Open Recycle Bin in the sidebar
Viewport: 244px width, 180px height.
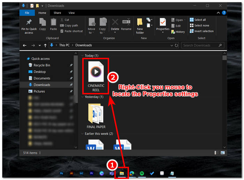42,65
